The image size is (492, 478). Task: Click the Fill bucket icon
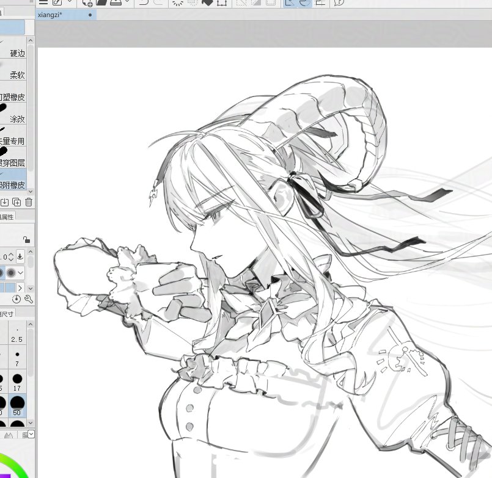207,2
